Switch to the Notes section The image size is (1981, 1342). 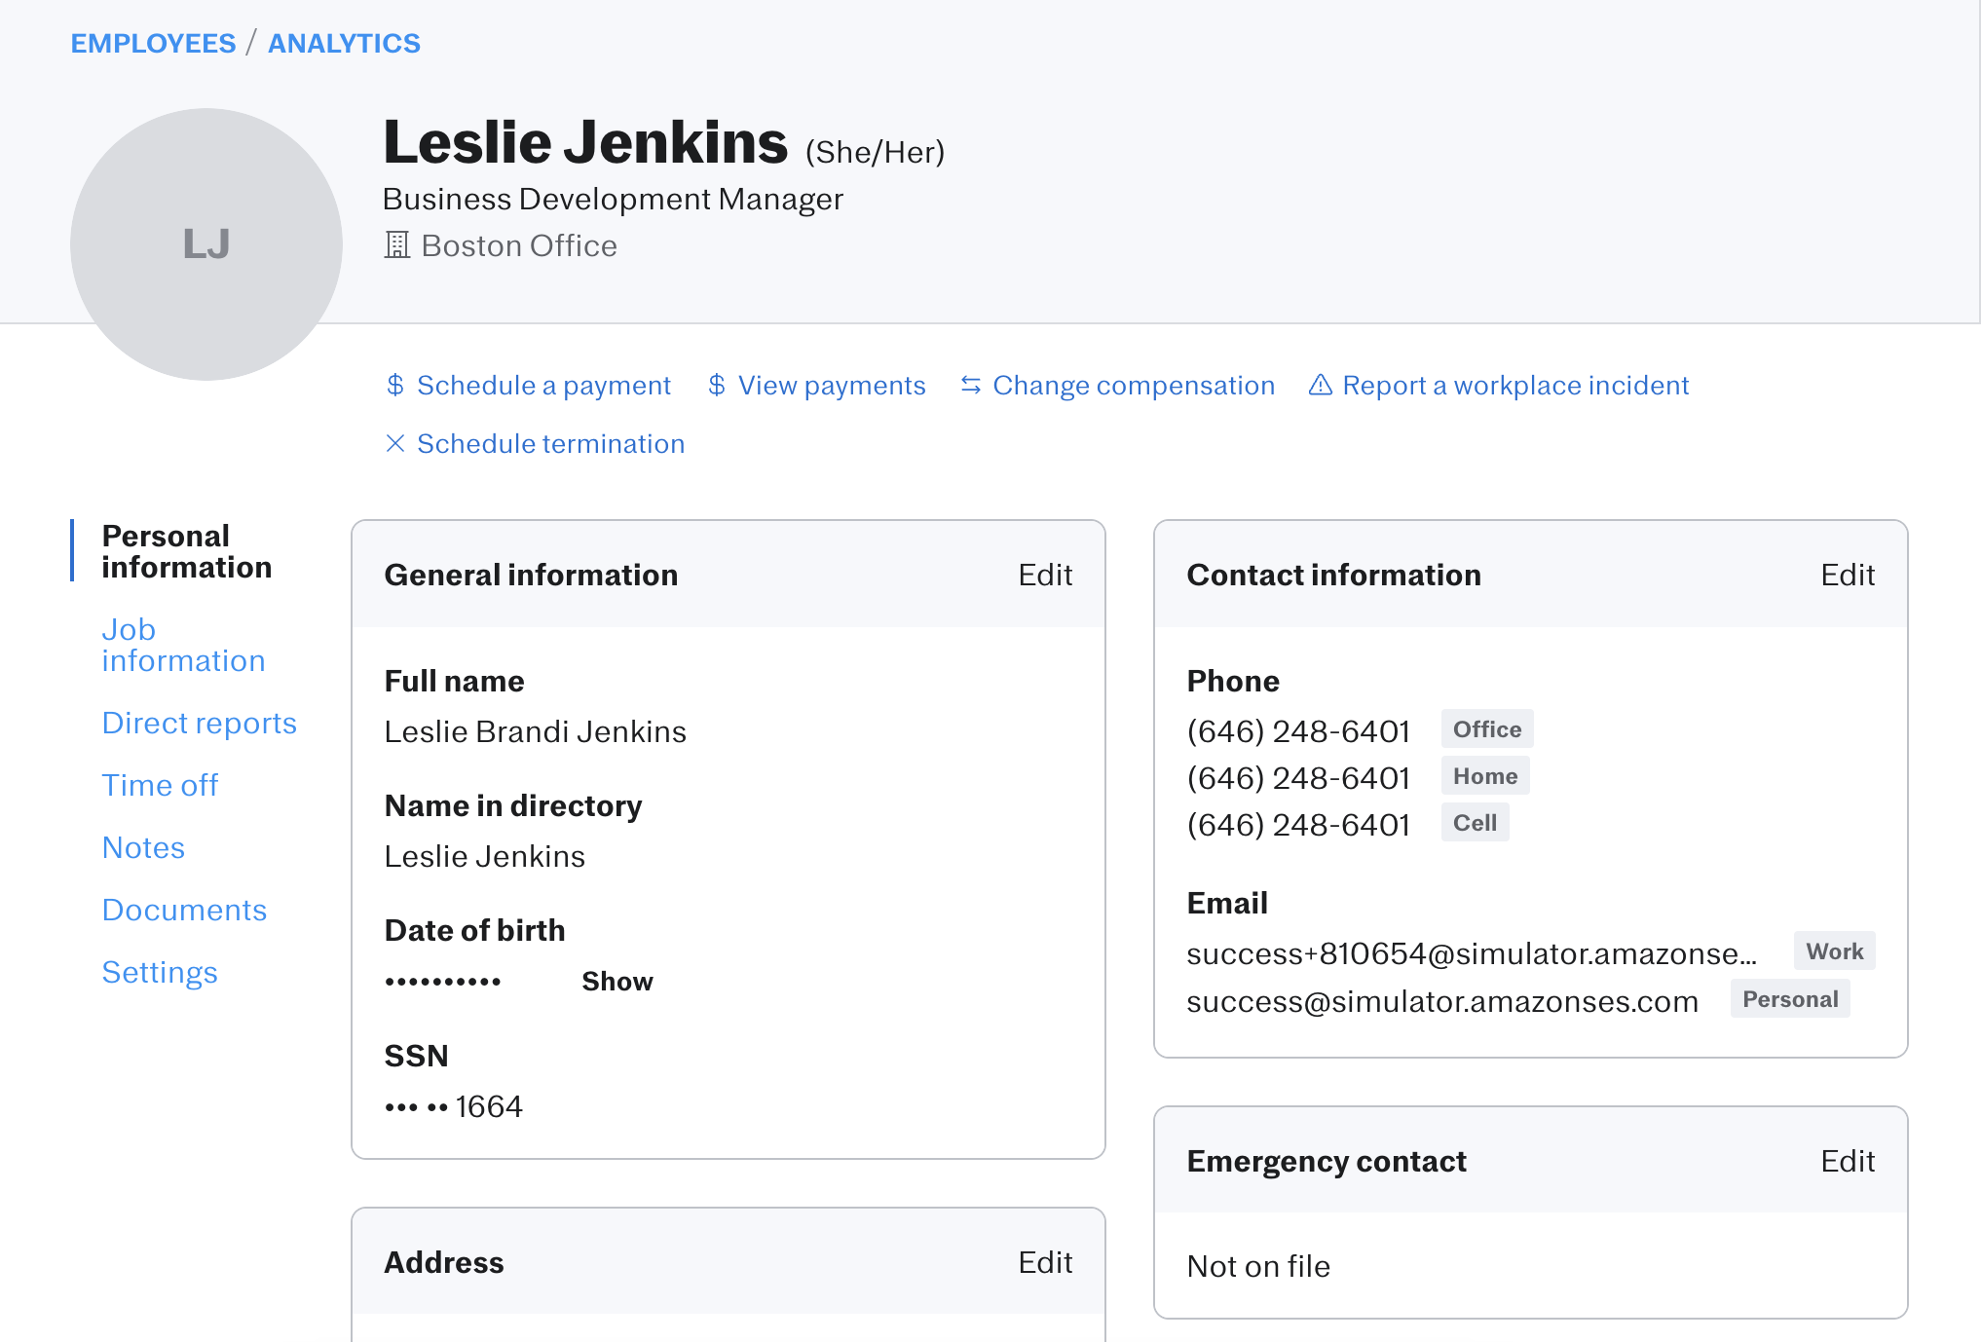(143, 847)
